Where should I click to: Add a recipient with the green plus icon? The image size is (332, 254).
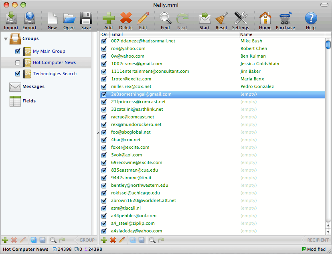(104, 240)
